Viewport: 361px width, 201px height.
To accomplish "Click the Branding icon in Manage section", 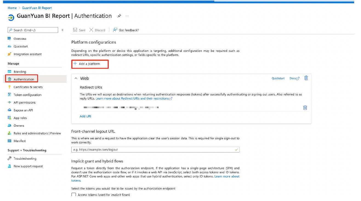I will tap(9, 72).
